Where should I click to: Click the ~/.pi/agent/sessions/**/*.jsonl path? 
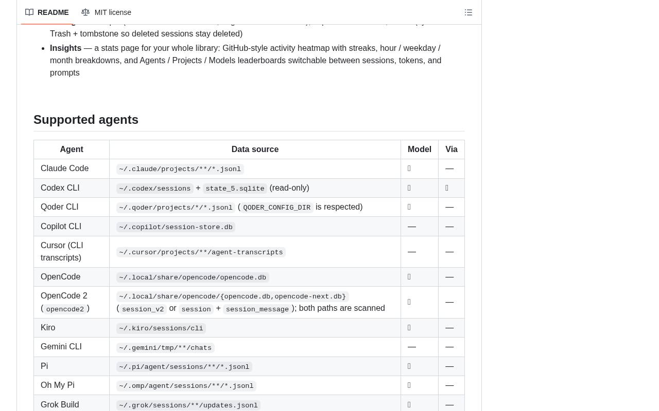(x=184, y=367)
